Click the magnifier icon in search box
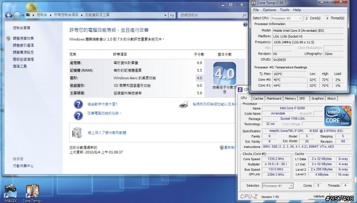 point(244,15)
